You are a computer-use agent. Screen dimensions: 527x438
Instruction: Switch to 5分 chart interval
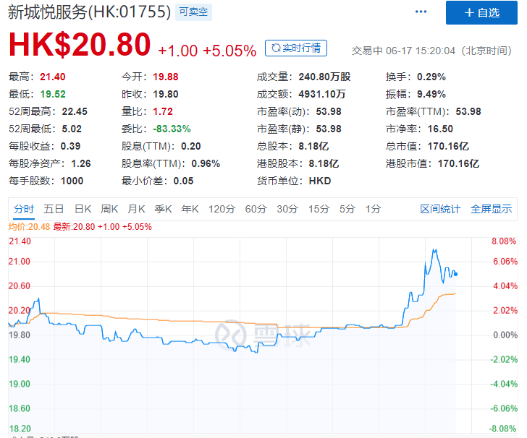347,209
